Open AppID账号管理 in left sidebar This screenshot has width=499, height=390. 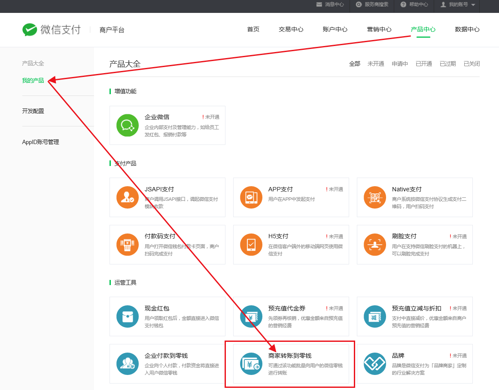pyautogui.click(x=40, y=142)
